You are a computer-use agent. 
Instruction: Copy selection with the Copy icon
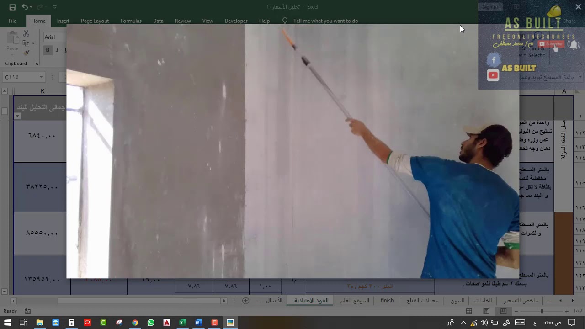click(x=26, y=43)
